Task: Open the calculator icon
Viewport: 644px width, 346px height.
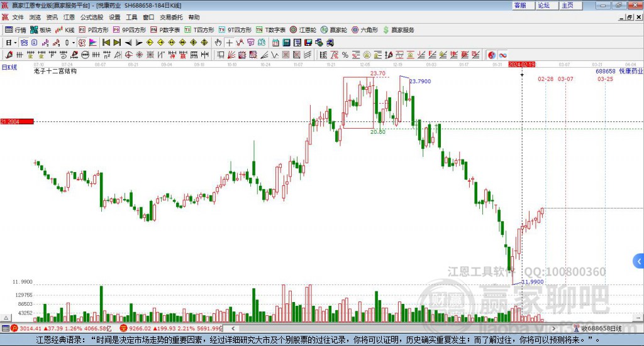Action: [x=286, y=43]
